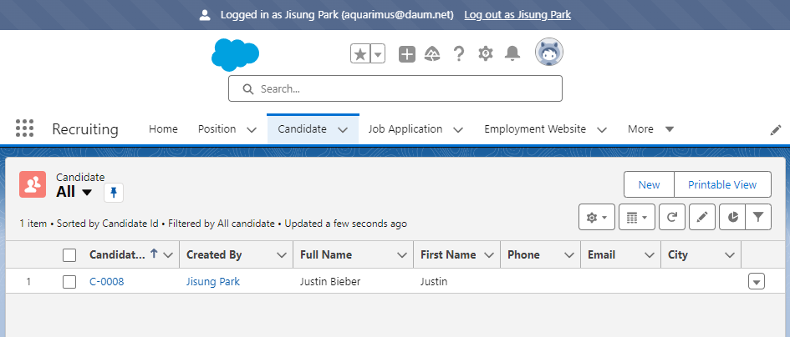This screenshot has height=337, width=790.
Task: Open the Favorites list dropdown arrow
Action: pyautogui.click(x=378, y=53)
